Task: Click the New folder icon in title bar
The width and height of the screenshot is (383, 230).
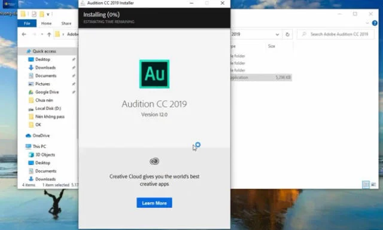Action: 42,14
